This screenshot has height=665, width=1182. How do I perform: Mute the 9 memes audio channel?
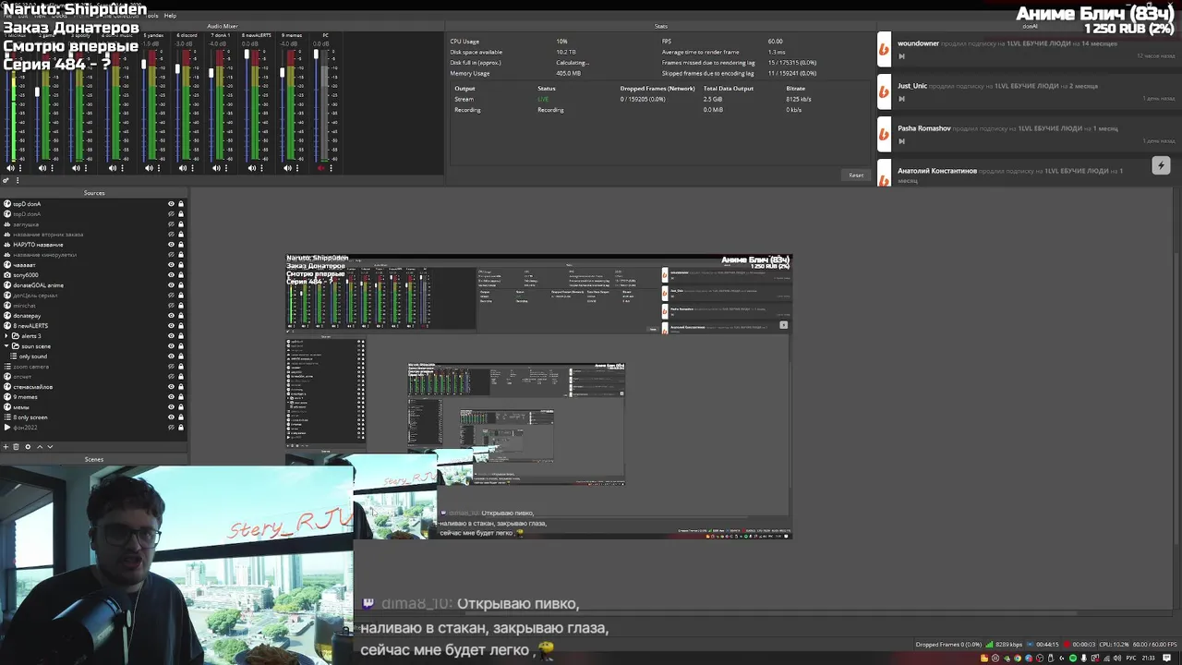(x=287, y=168)
